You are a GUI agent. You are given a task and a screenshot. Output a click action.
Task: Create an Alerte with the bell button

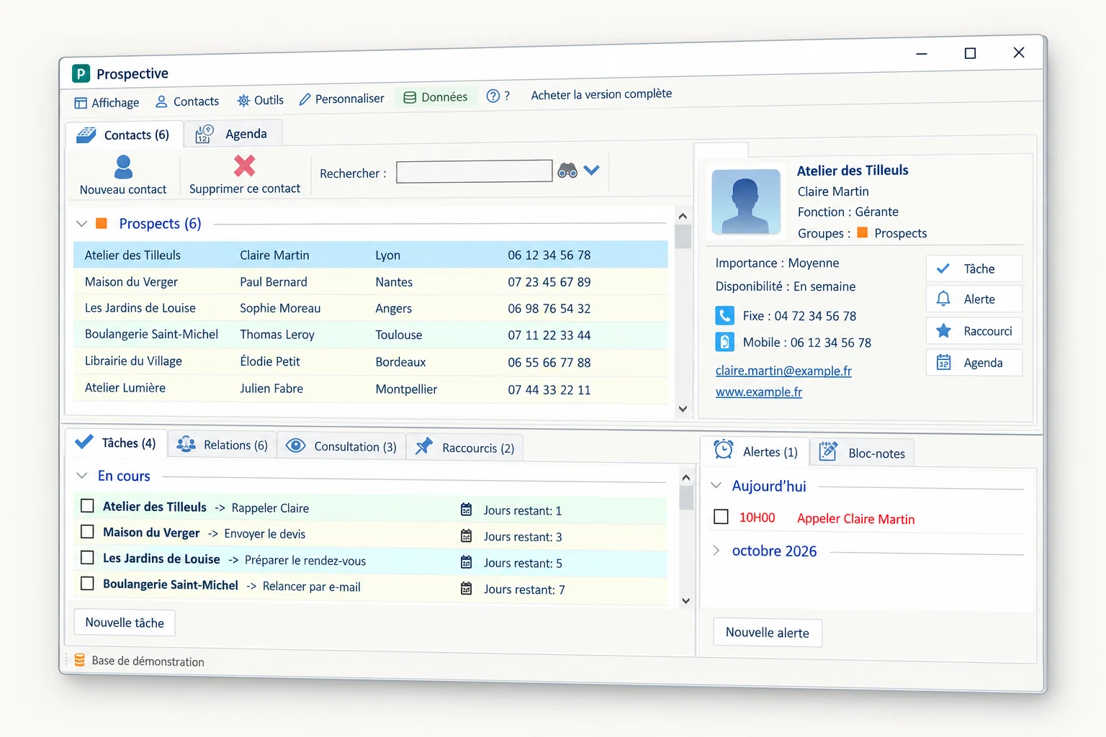(974, 299)
